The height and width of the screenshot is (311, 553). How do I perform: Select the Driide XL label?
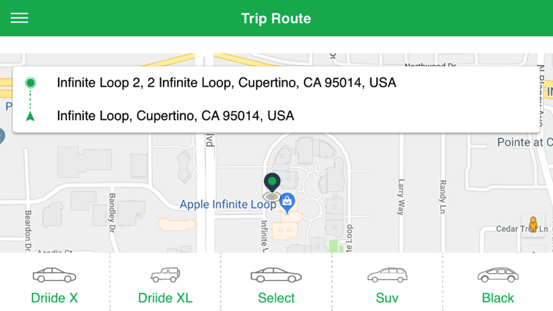(x=165, y=298)
